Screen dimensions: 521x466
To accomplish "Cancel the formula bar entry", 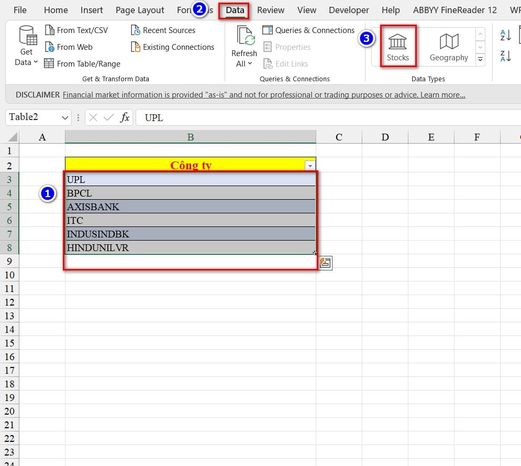I will click(93, 117).
